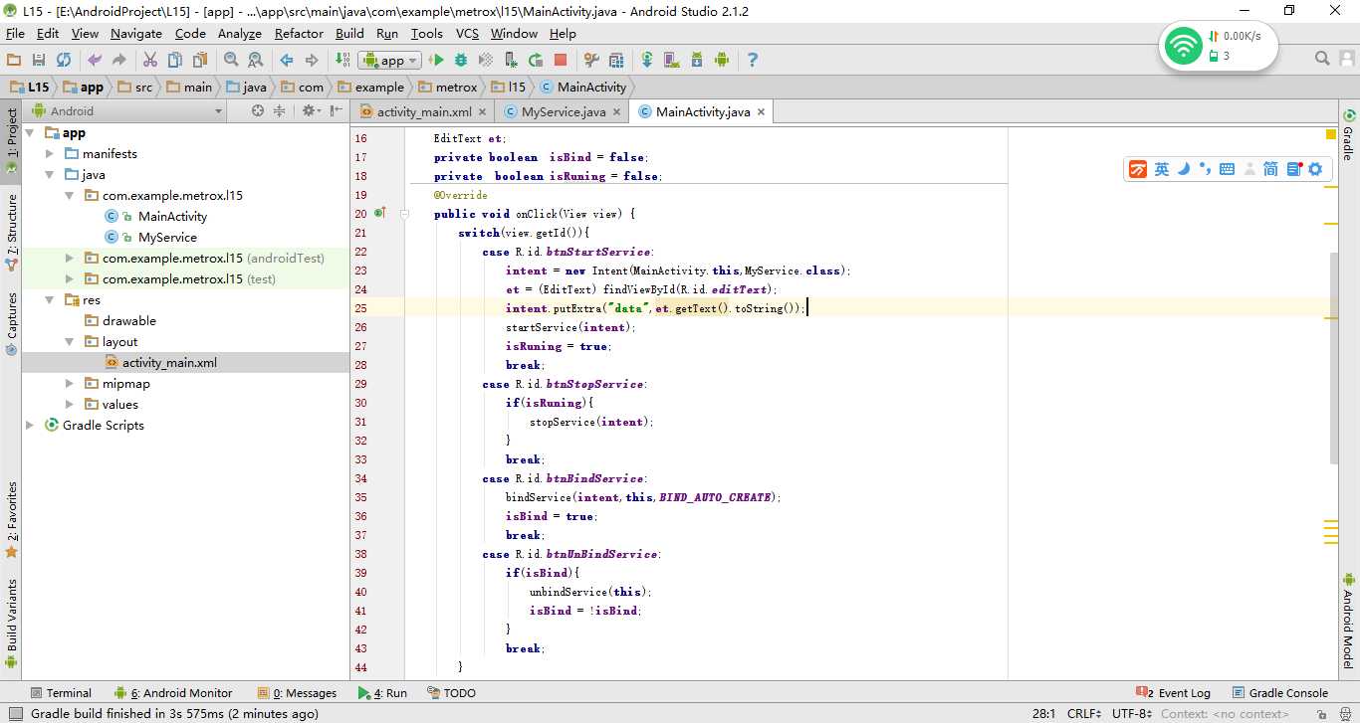This screenshot has height=723, width=1360.
Task: Select MyService in project tree
Action: (167, 237)
